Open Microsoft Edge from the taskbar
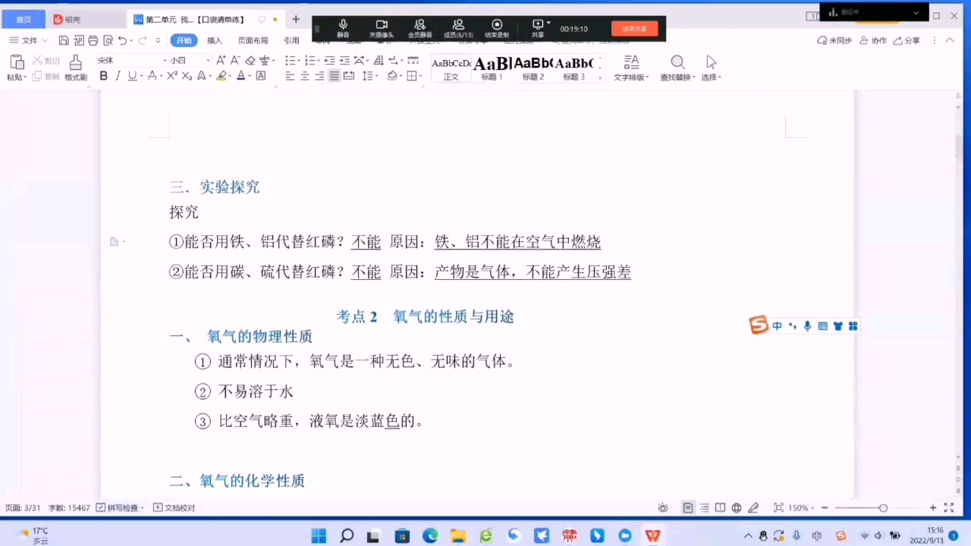 pos(430,536)
